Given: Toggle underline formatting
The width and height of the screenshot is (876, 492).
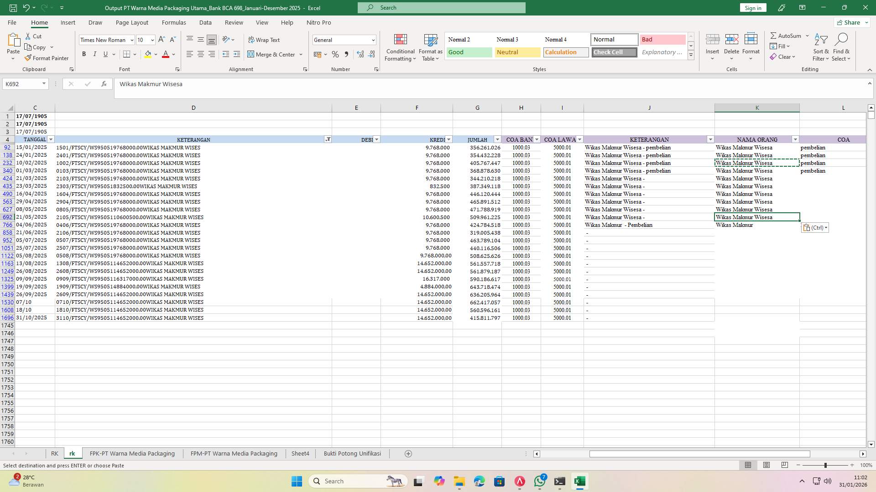Looking at the screenshot, I should 105,54.
